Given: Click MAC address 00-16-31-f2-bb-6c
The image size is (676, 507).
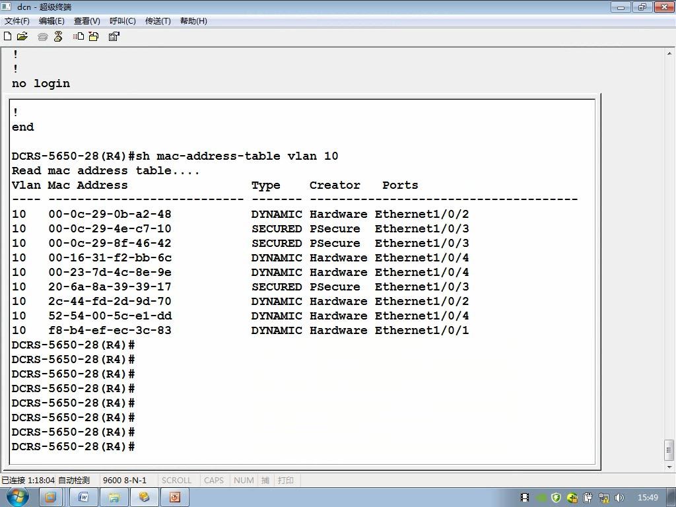Looking at the screenshot, I should 110,258.
